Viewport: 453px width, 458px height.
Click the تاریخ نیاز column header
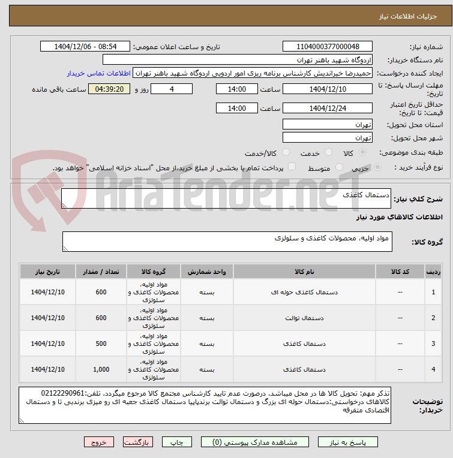tap(47, 272)
